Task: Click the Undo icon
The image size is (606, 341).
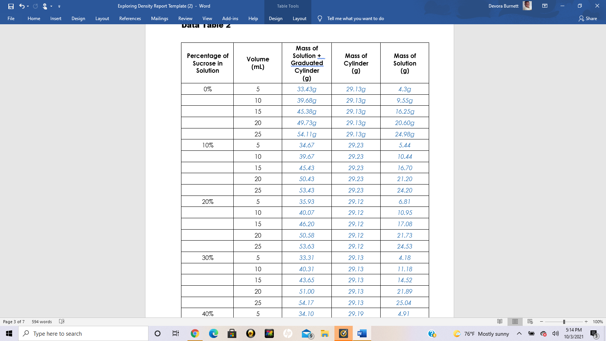Action: (x=22, y=6)
